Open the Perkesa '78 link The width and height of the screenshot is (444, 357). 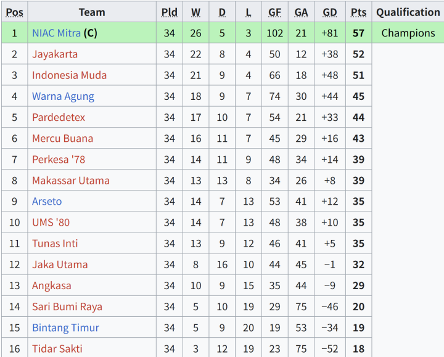coord(59,160)
